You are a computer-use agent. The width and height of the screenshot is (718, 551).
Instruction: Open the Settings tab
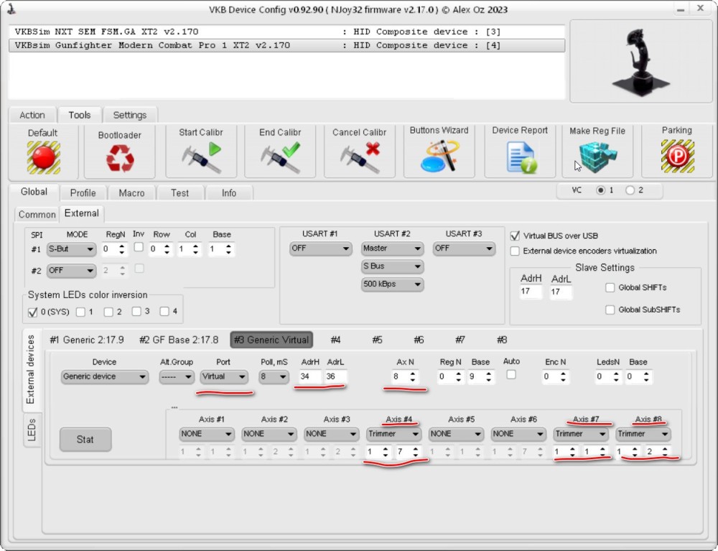tap(130, 115)
